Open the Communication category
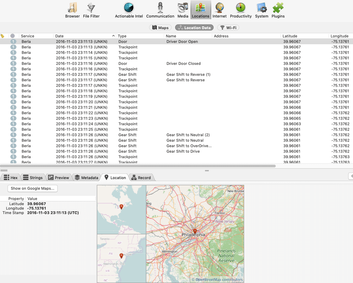 (160, 10)
